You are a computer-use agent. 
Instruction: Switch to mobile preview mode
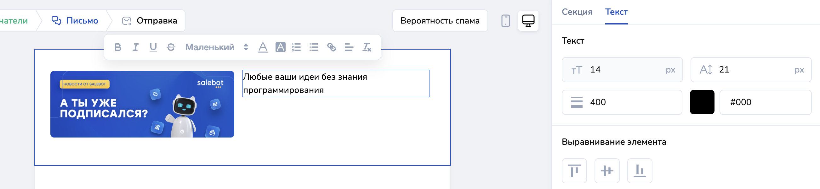(505, 21)
